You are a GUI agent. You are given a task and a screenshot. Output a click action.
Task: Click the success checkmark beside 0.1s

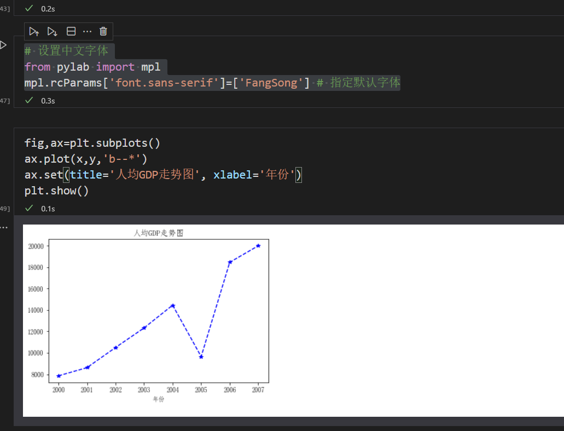point(29,208)
